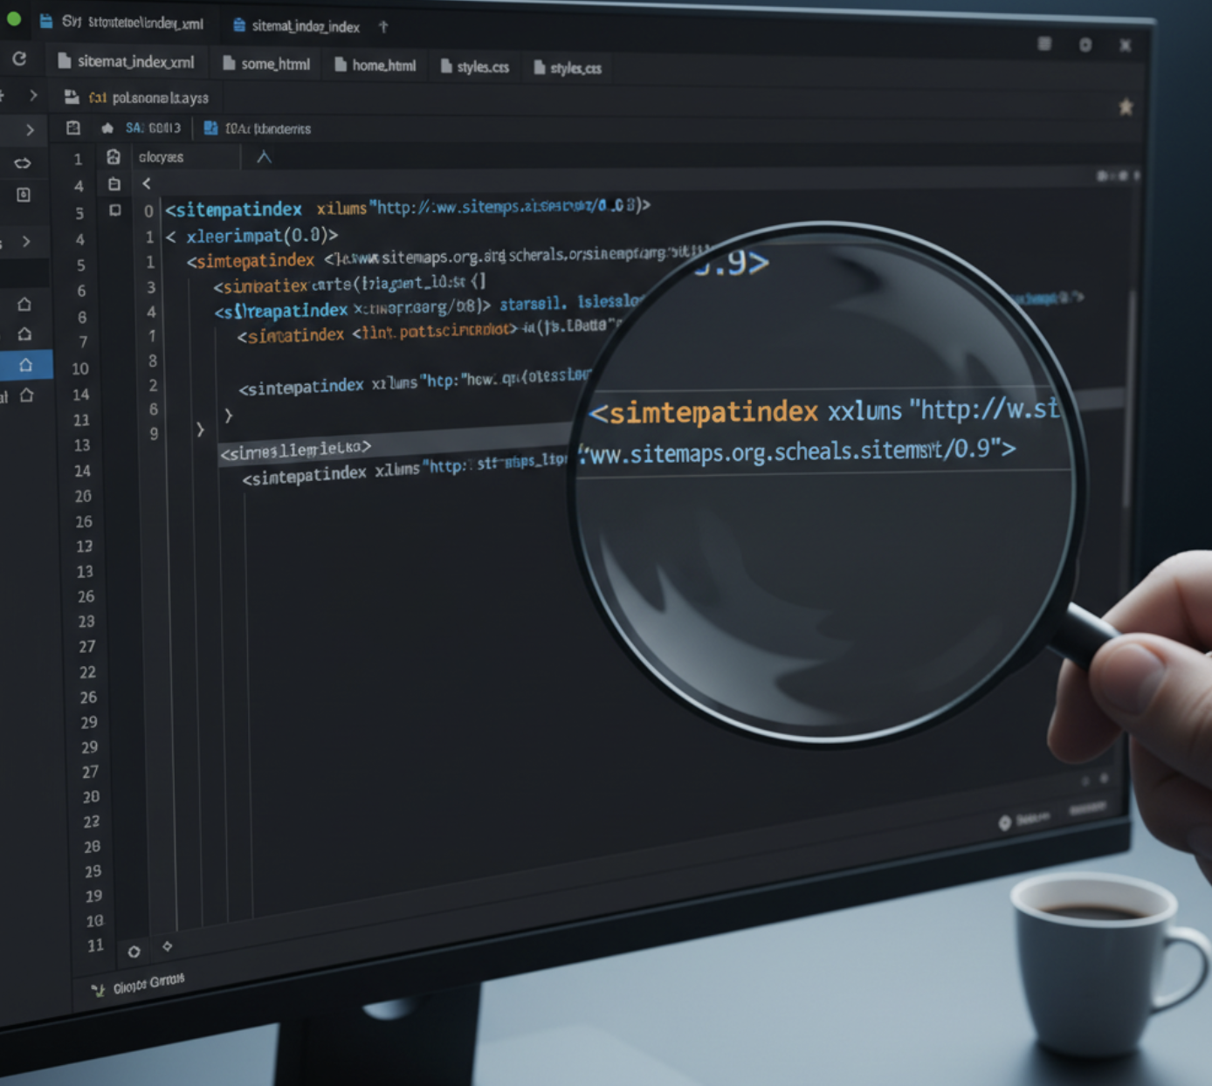Switch to the some_html tab

[x=266, y=64]
